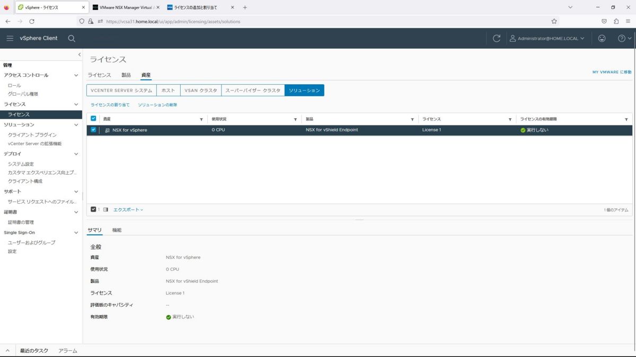636x357 pixels.
Task: Open the Firefox extensions icon
Action: click(616, 21)
